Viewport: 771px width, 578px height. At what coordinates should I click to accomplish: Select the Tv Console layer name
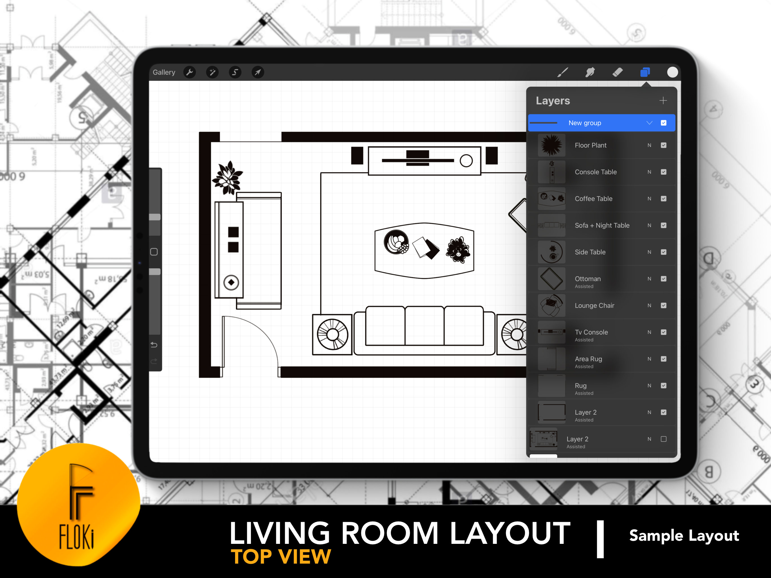[591, 332]
